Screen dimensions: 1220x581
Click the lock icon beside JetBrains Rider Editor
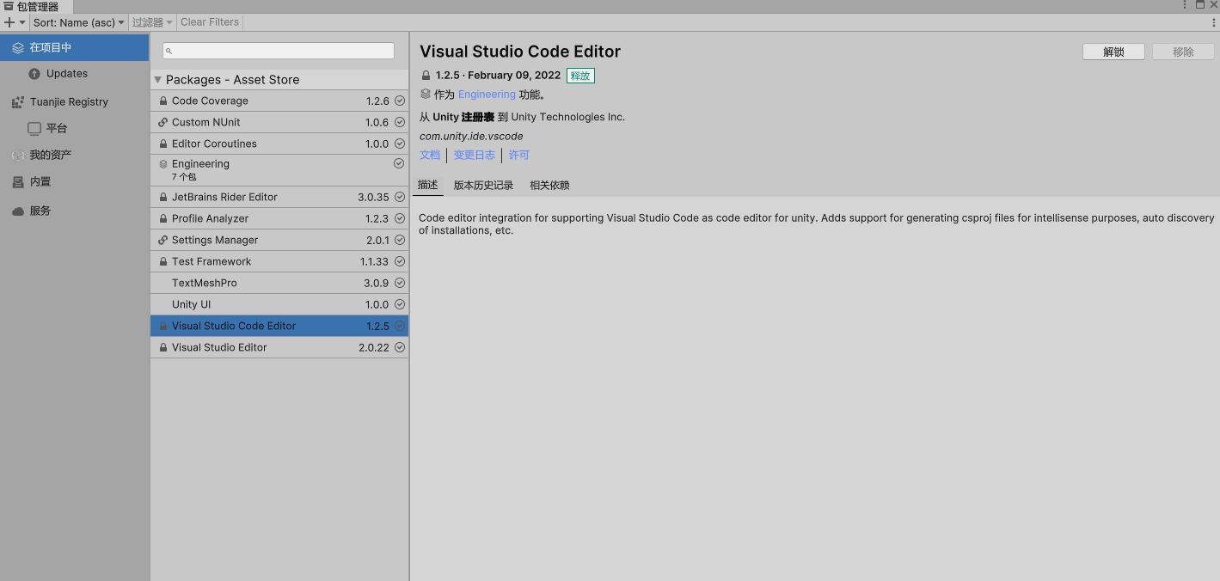pyautogui.click(x=163, y=197)
